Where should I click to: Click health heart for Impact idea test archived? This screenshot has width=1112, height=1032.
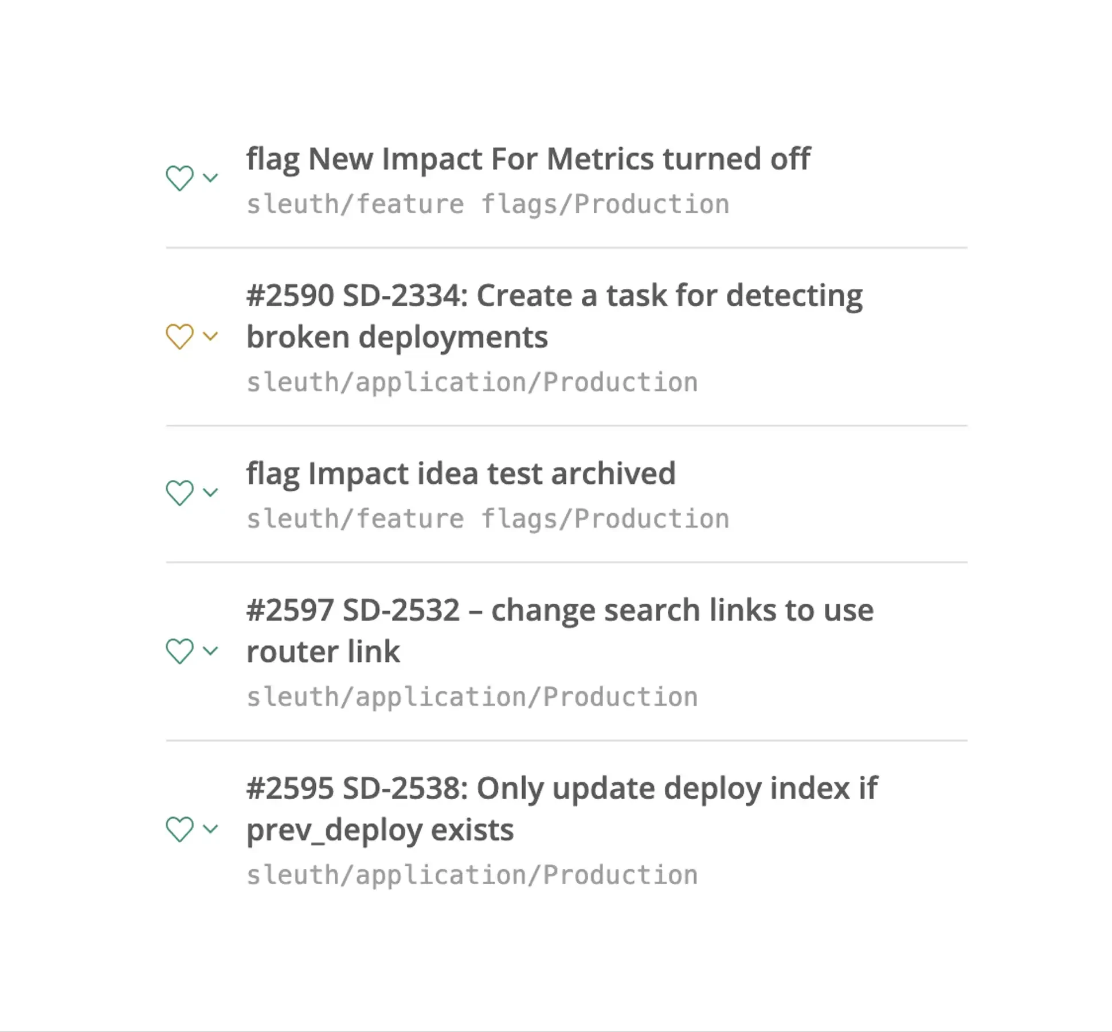(179, 492)
